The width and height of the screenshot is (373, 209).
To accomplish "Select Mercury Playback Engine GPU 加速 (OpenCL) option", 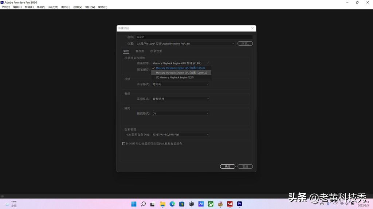I will [181, 73].
